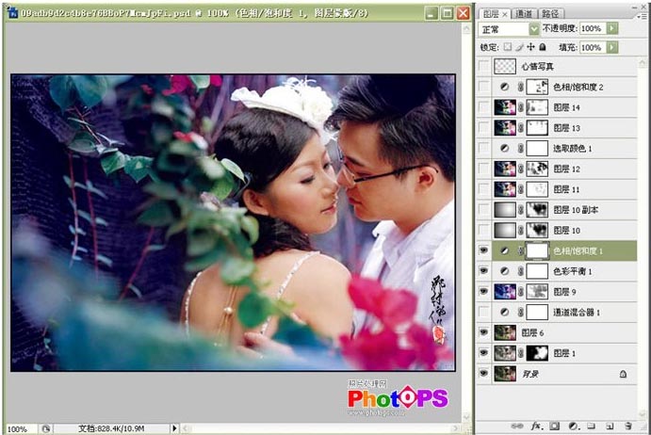Expand the 填充 fill slider arrow

click(x=613, y=46)
